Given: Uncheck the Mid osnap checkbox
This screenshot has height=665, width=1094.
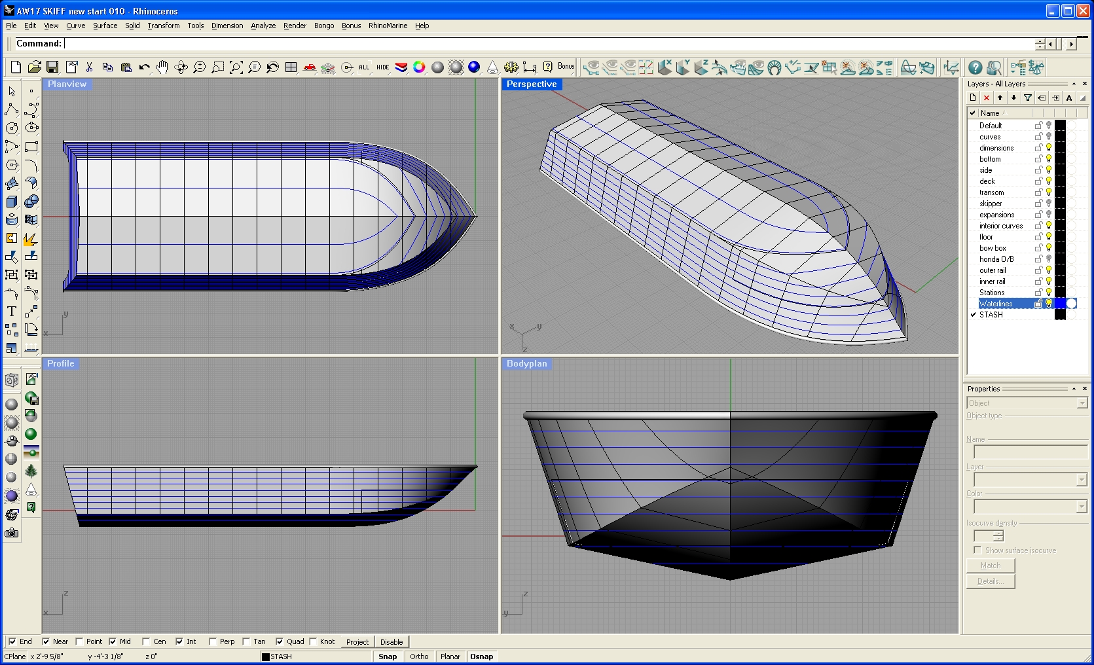Looking at the screenshot, I should (x=113, y=641).
